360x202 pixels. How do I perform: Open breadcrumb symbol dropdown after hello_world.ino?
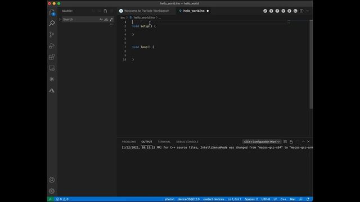[160, 17]
